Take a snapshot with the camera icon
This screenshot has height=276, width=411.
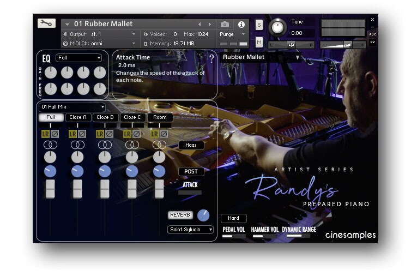tap(225, 25)
